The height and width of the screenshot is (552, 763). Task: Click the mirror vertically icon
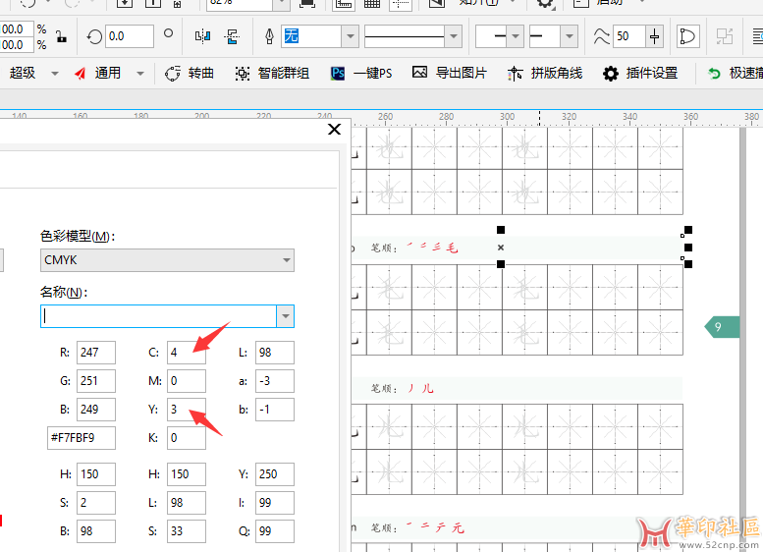232,36
